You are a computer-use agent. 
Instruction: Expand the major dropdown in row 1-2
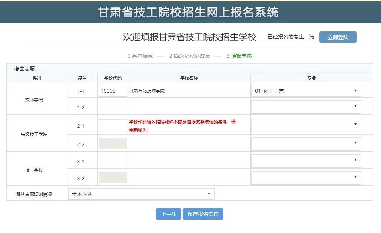pos(306,107)
